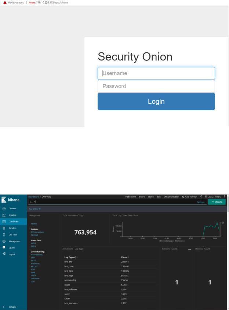Open legend toggle icon on log chart

tap(223, 223)
